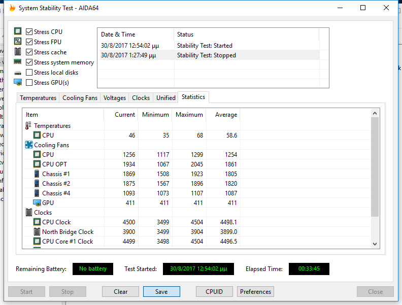Select the Stability Test: Stopped log row
Screen dimensions: 402x305
(x=209, y=55)
